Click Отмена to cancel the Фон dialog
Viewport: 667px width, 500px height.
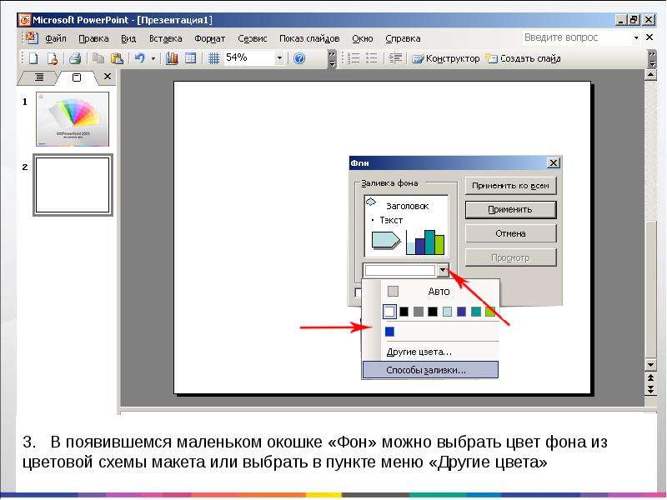click(510, 233)
